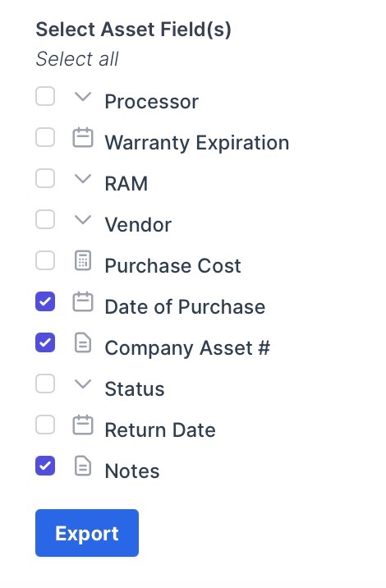Click the document icon beside Company Asset #
The width and height of the screenshot is (386, 588).
click(82, 342)
